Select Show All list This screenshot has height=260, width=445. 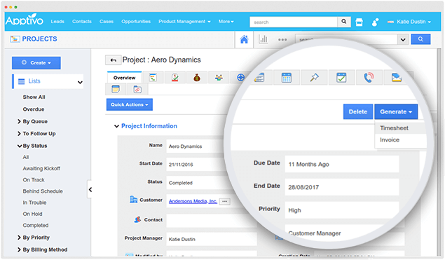coord(34,97)
